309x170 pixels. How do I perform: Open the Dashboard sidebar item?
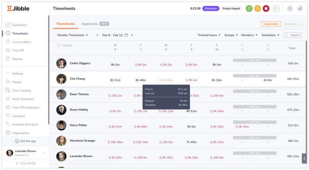(x=16, y=25)
